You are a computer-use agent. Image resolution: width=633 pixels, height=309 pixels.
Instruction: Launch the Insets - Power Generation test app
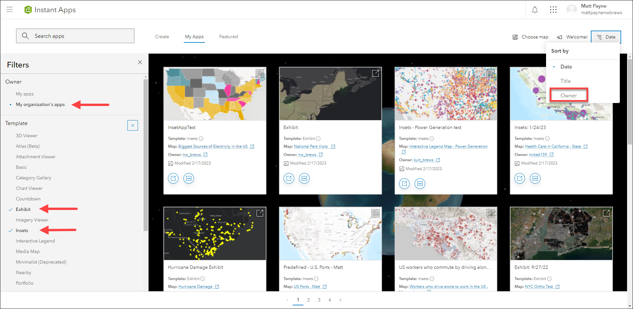coord(404,184)
